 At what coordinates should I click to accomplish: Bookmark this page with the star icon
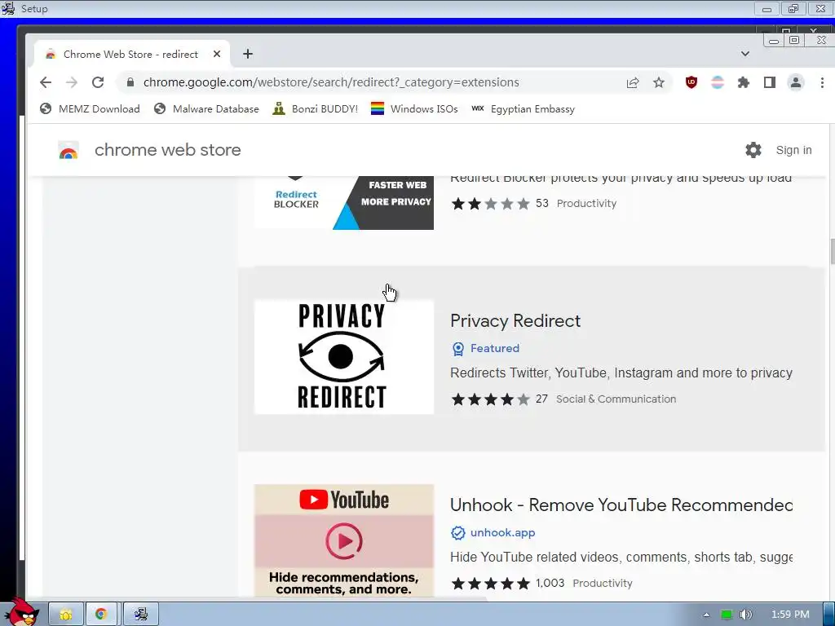coord(659,82)
